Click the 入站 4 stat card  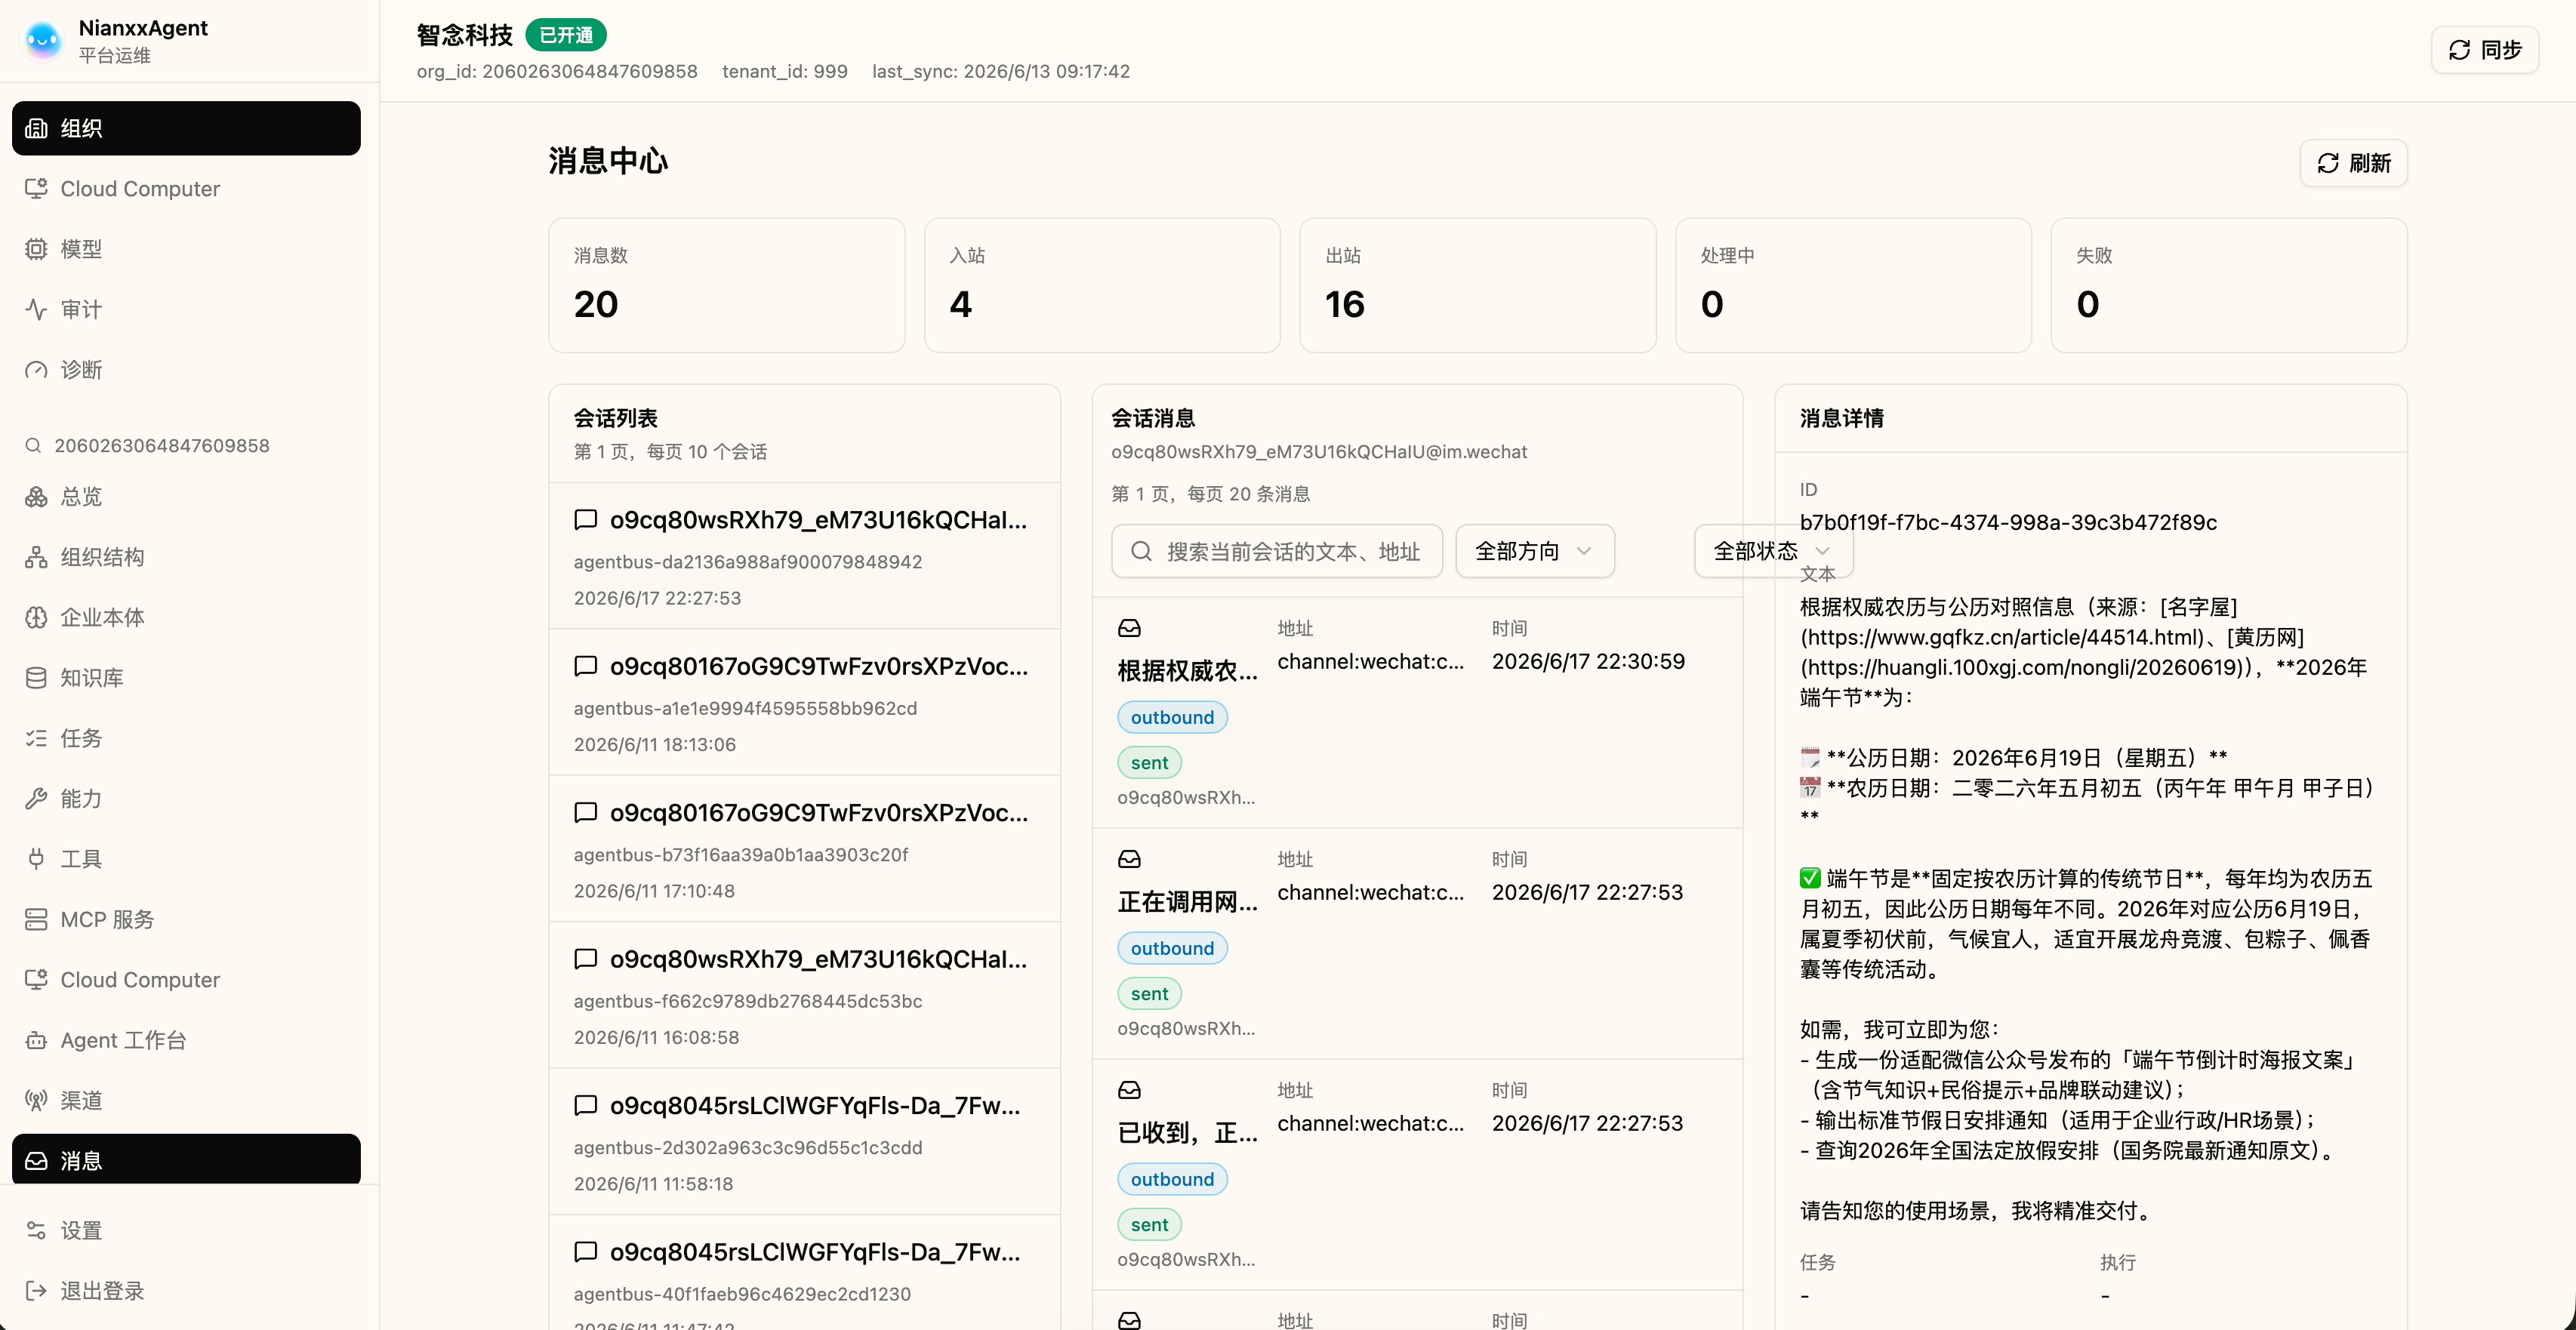pos(1102,285)
